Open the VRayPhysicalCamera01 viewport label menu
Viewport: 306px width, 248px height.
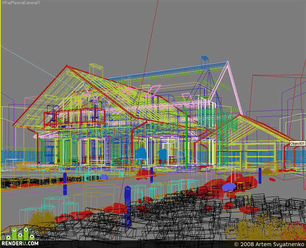click(21, 3)
